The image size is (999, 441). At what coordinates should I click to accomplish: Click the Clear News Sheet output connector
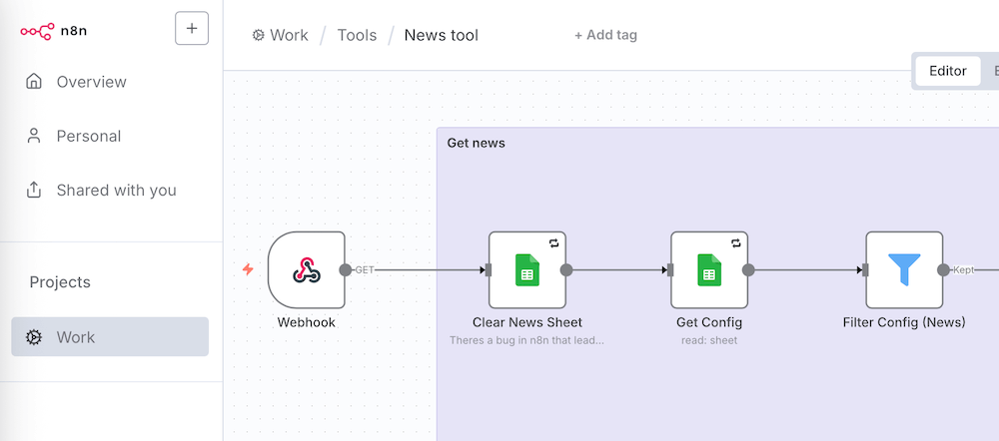(x=566, y=270)
